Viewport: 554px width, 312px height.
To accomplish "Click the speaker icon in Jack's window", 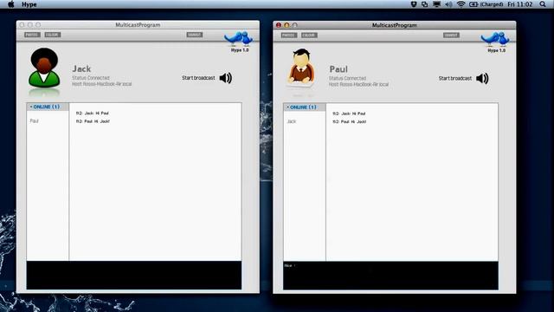I will pos(226,78).
